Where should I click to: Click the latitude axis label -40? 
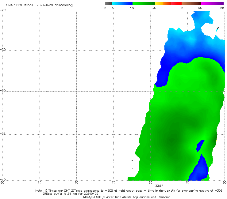(x=3, y=179)
